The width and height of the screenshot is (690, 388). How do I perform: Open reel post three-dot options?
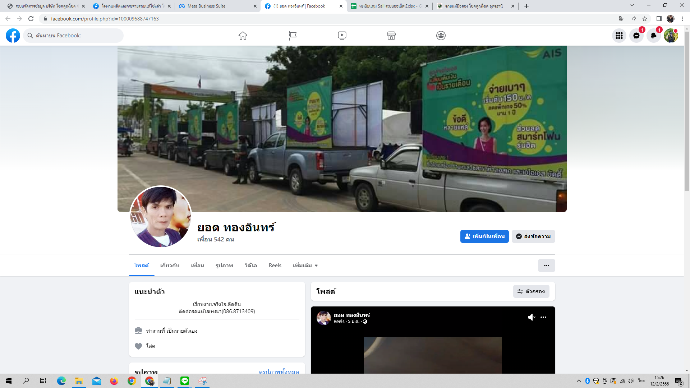[x=543, y=317]
